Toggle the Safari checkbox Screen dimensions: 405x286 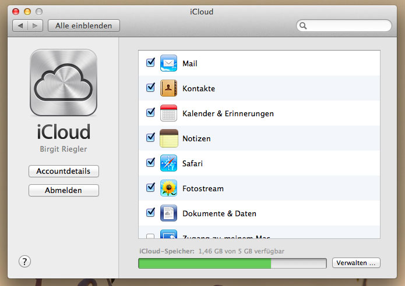pyautogui.click(x=150, y=162)
